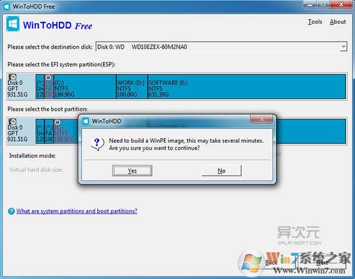Click the title bar WinToHDD Free icon
The image size is (355, 279).
tap(7, 7)
